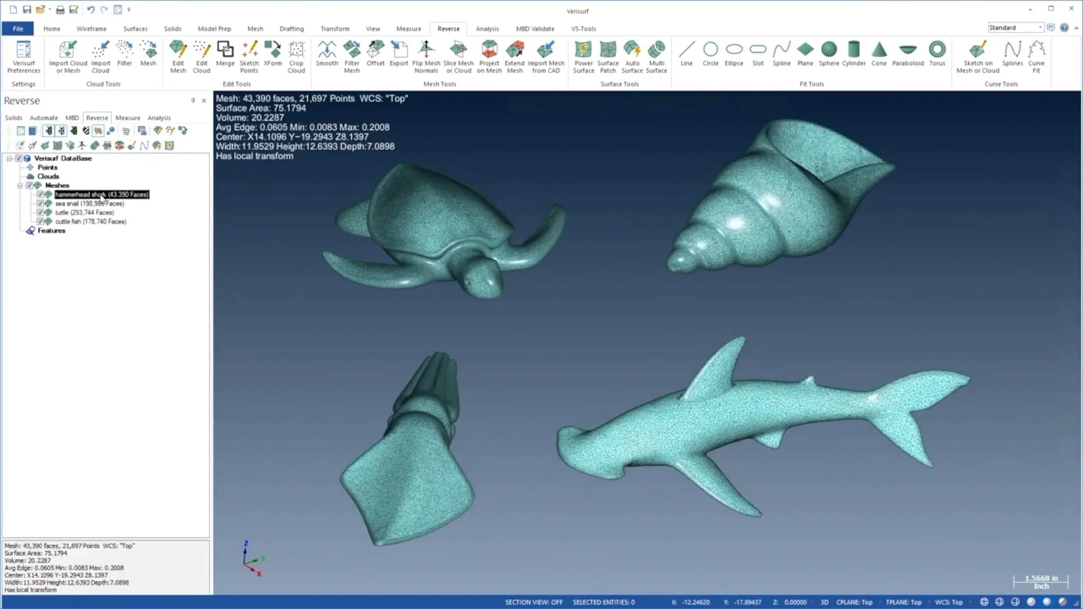
Task: Open the Standard workspace dropdown
Action: click(x=1040, y=28)
